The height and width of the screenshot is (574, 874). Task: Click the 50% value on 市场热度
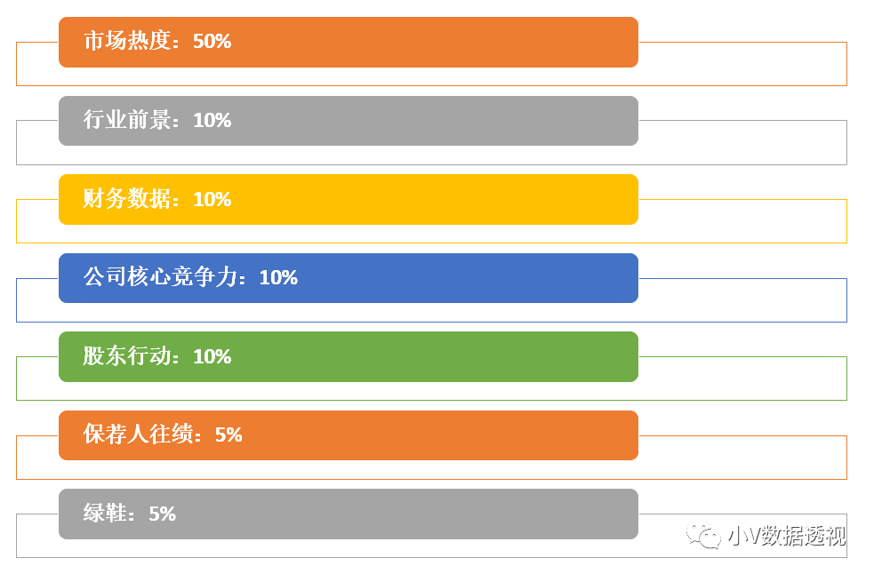tap(212, 42)
